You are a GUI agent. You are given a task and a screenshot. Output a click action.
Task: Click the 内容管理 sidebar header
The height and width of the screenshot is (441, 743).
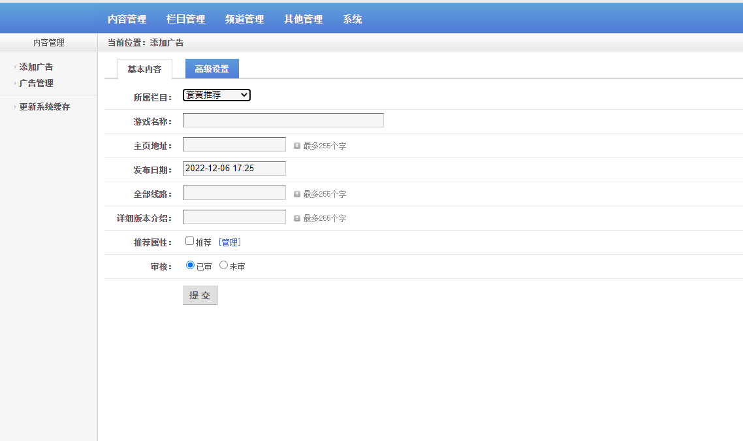tap(49, 42)
